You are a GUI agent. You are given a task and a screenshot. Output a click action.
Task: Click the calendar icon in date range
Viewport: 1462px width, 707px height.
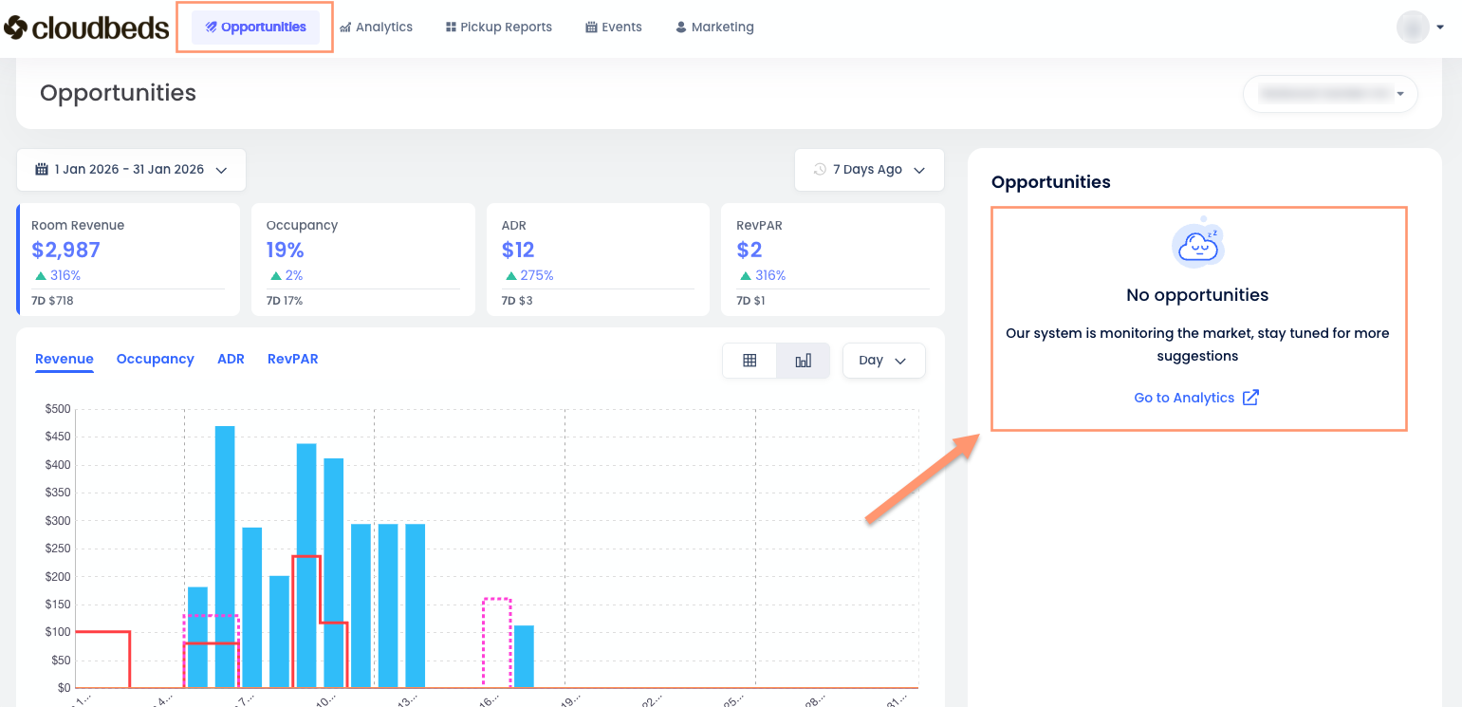42,170
